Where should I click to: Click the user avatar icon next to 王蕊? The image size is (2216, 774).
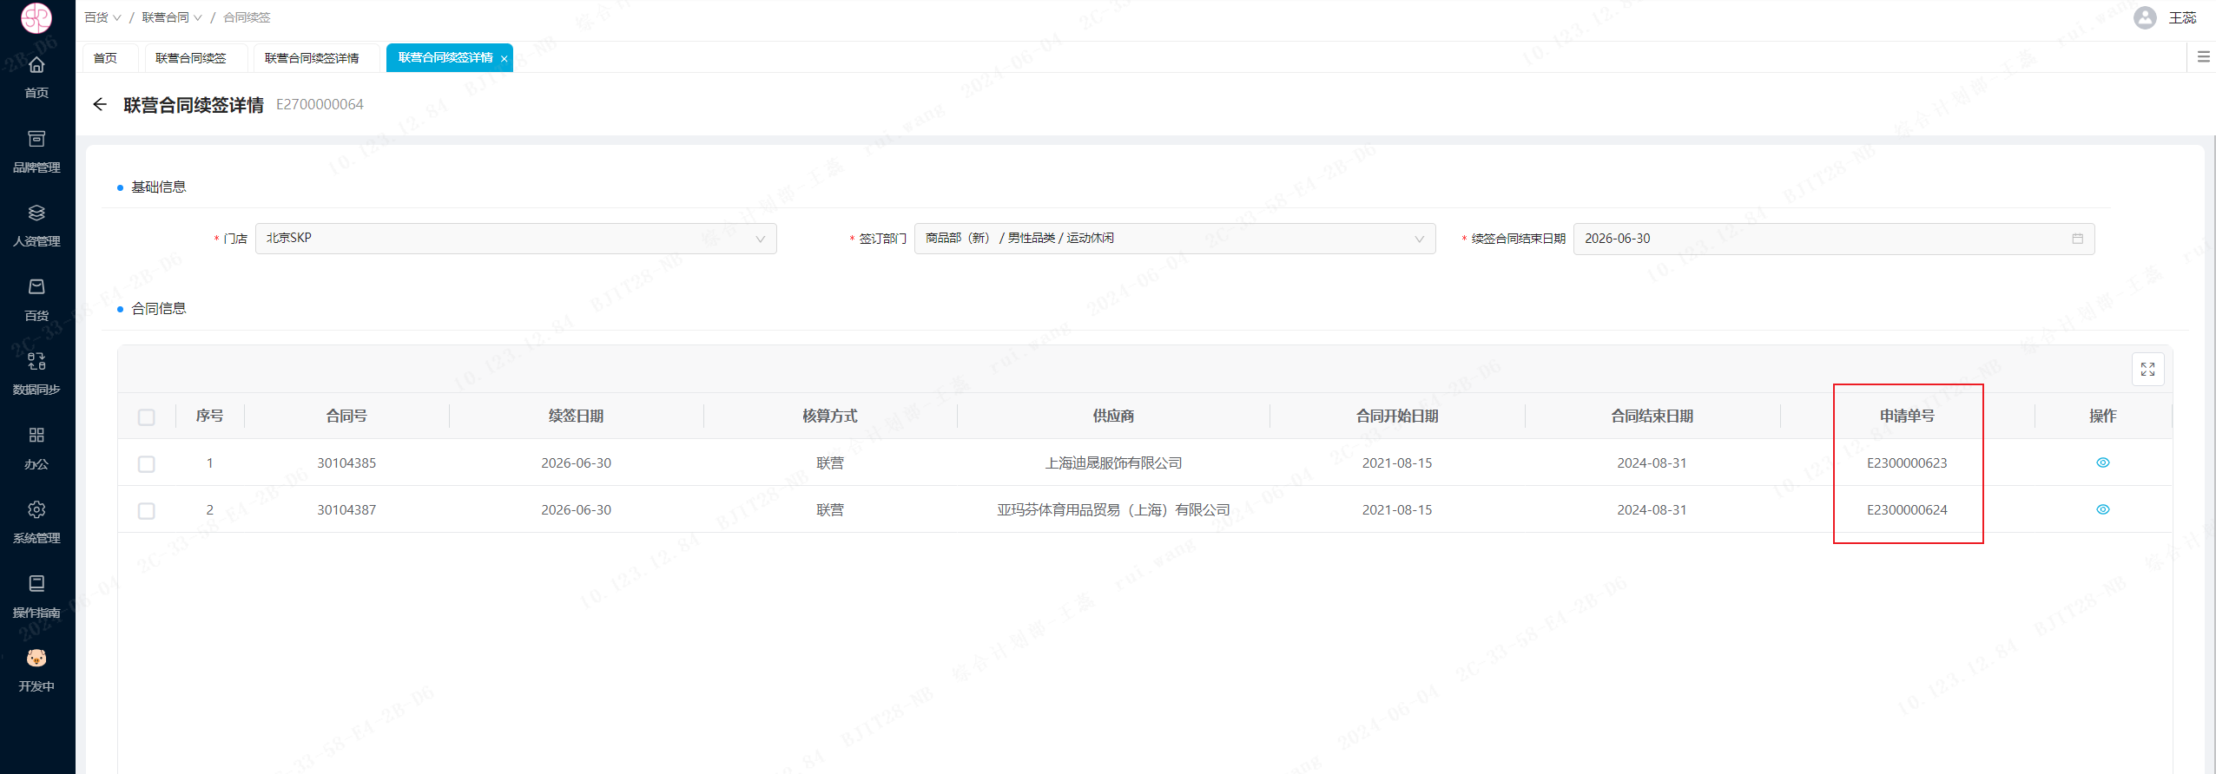tap(2144, 18)
